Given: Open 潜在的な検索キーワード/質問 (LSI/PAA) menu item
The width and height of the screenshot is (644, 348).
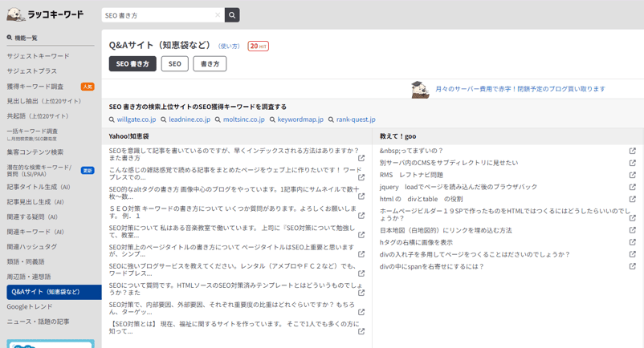Looking at the screenshot, I should point(39,171).
